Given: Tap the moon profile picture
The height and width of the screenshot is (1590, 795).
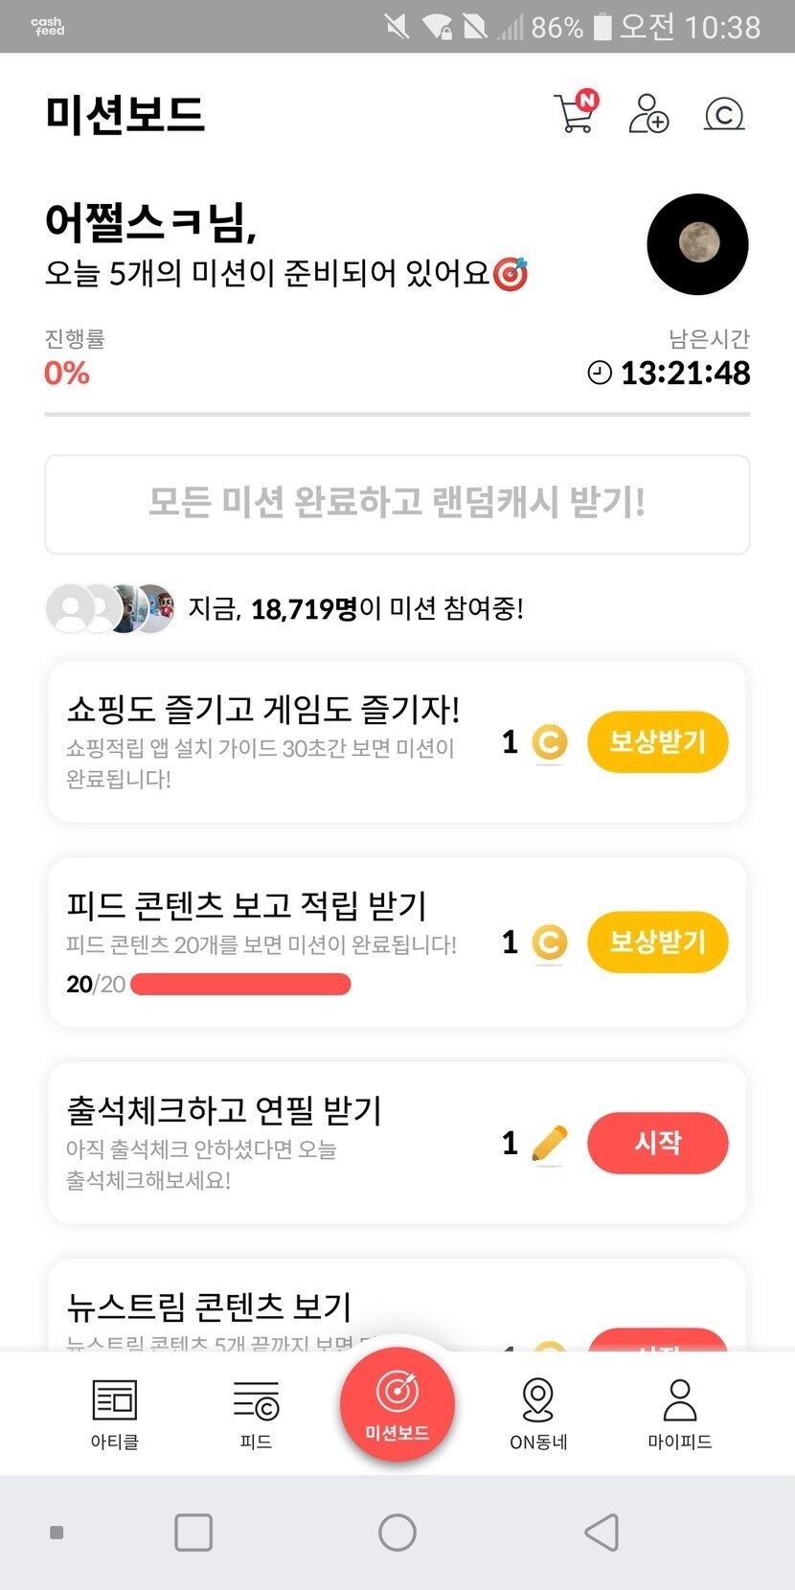Looking at the screenshot, I should click(x=697, y=244).
